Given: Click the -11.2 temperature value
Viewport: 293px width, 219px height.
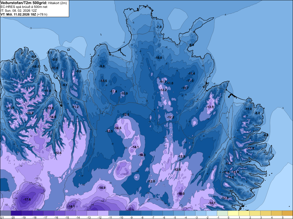Looking at the screenshot, I should [x=75, y=107].
